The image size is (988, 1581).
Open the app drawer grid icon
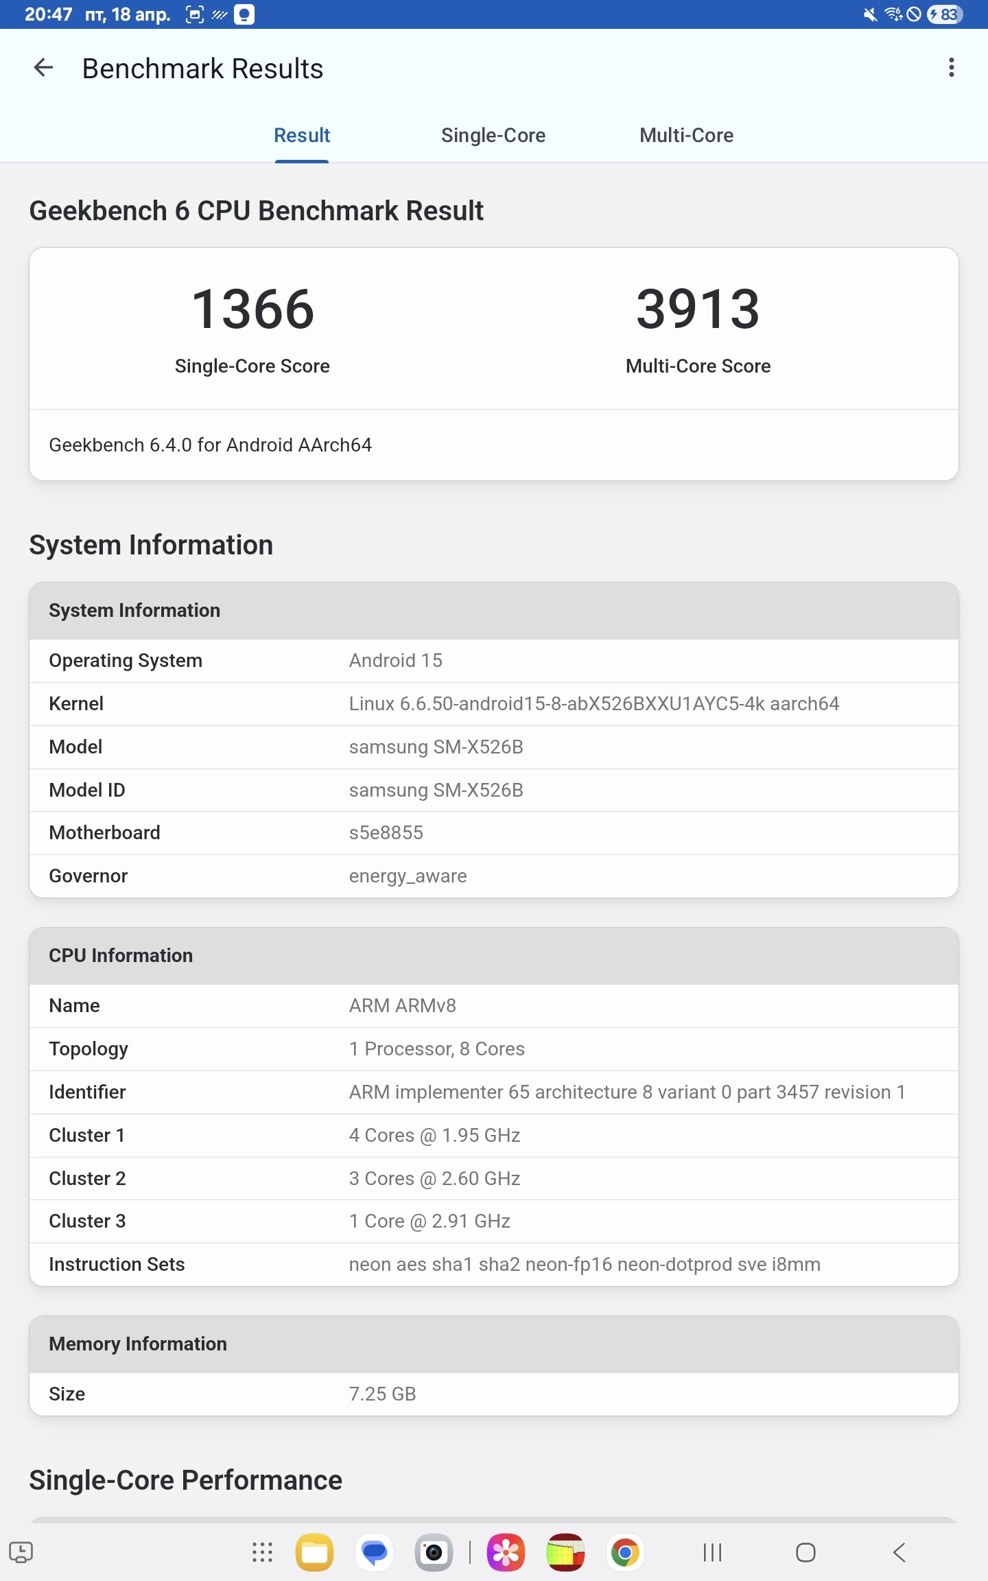coord(262,1552)
